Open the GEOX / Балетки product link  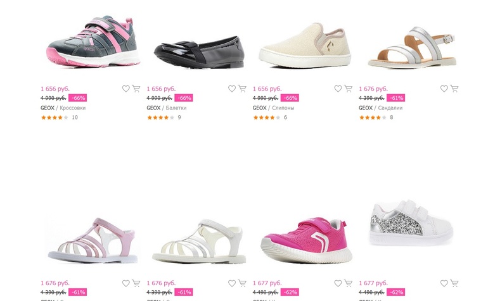[x=167, y=108]
